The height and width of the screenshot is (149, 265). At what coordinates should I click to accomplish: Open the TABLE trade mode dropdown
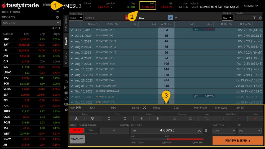(x=76, y=18)
